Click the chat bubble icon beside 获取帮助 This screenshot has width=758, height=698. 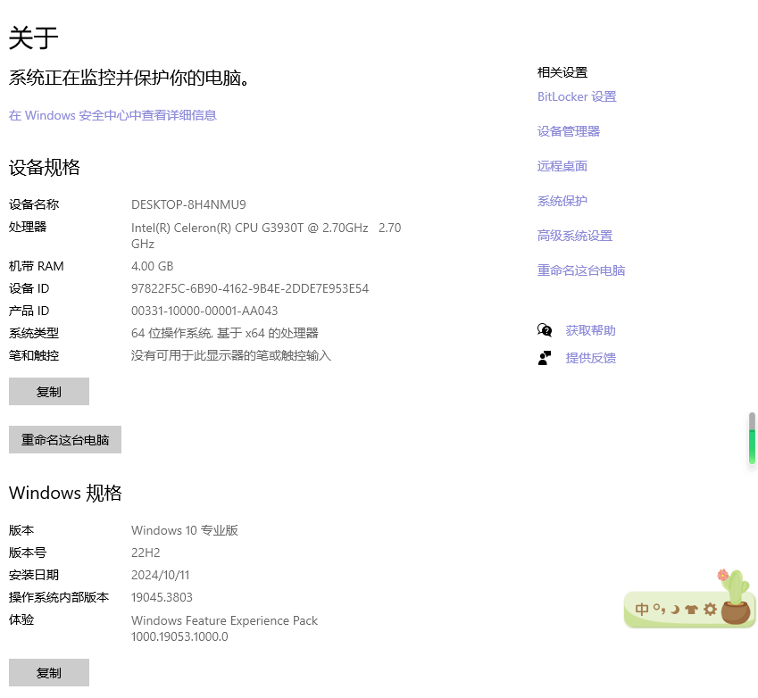click(x=545, y=330)
